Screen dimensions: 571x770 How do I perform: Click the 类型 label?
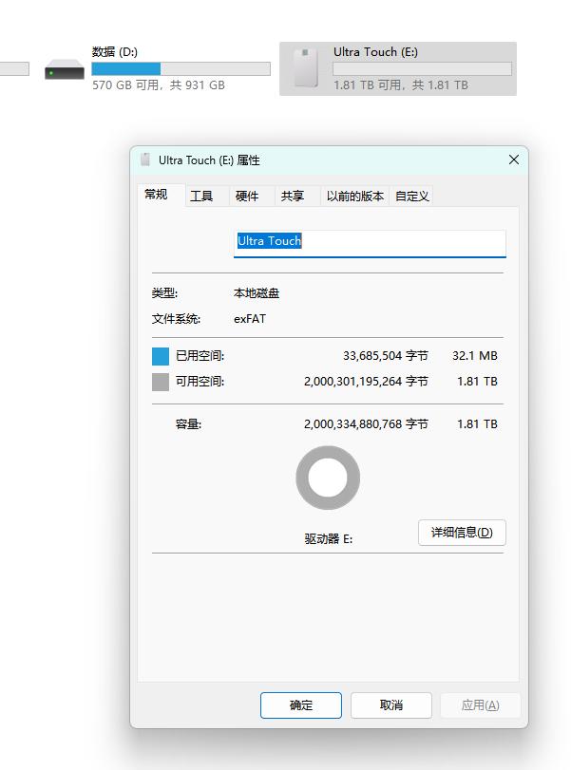(164, 293)
